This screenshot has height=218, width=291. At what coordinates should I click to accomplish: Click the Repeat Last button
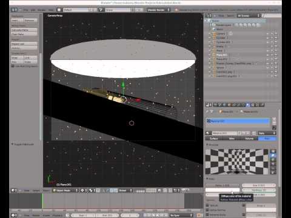pyautogui.click(x=24, y=44)
